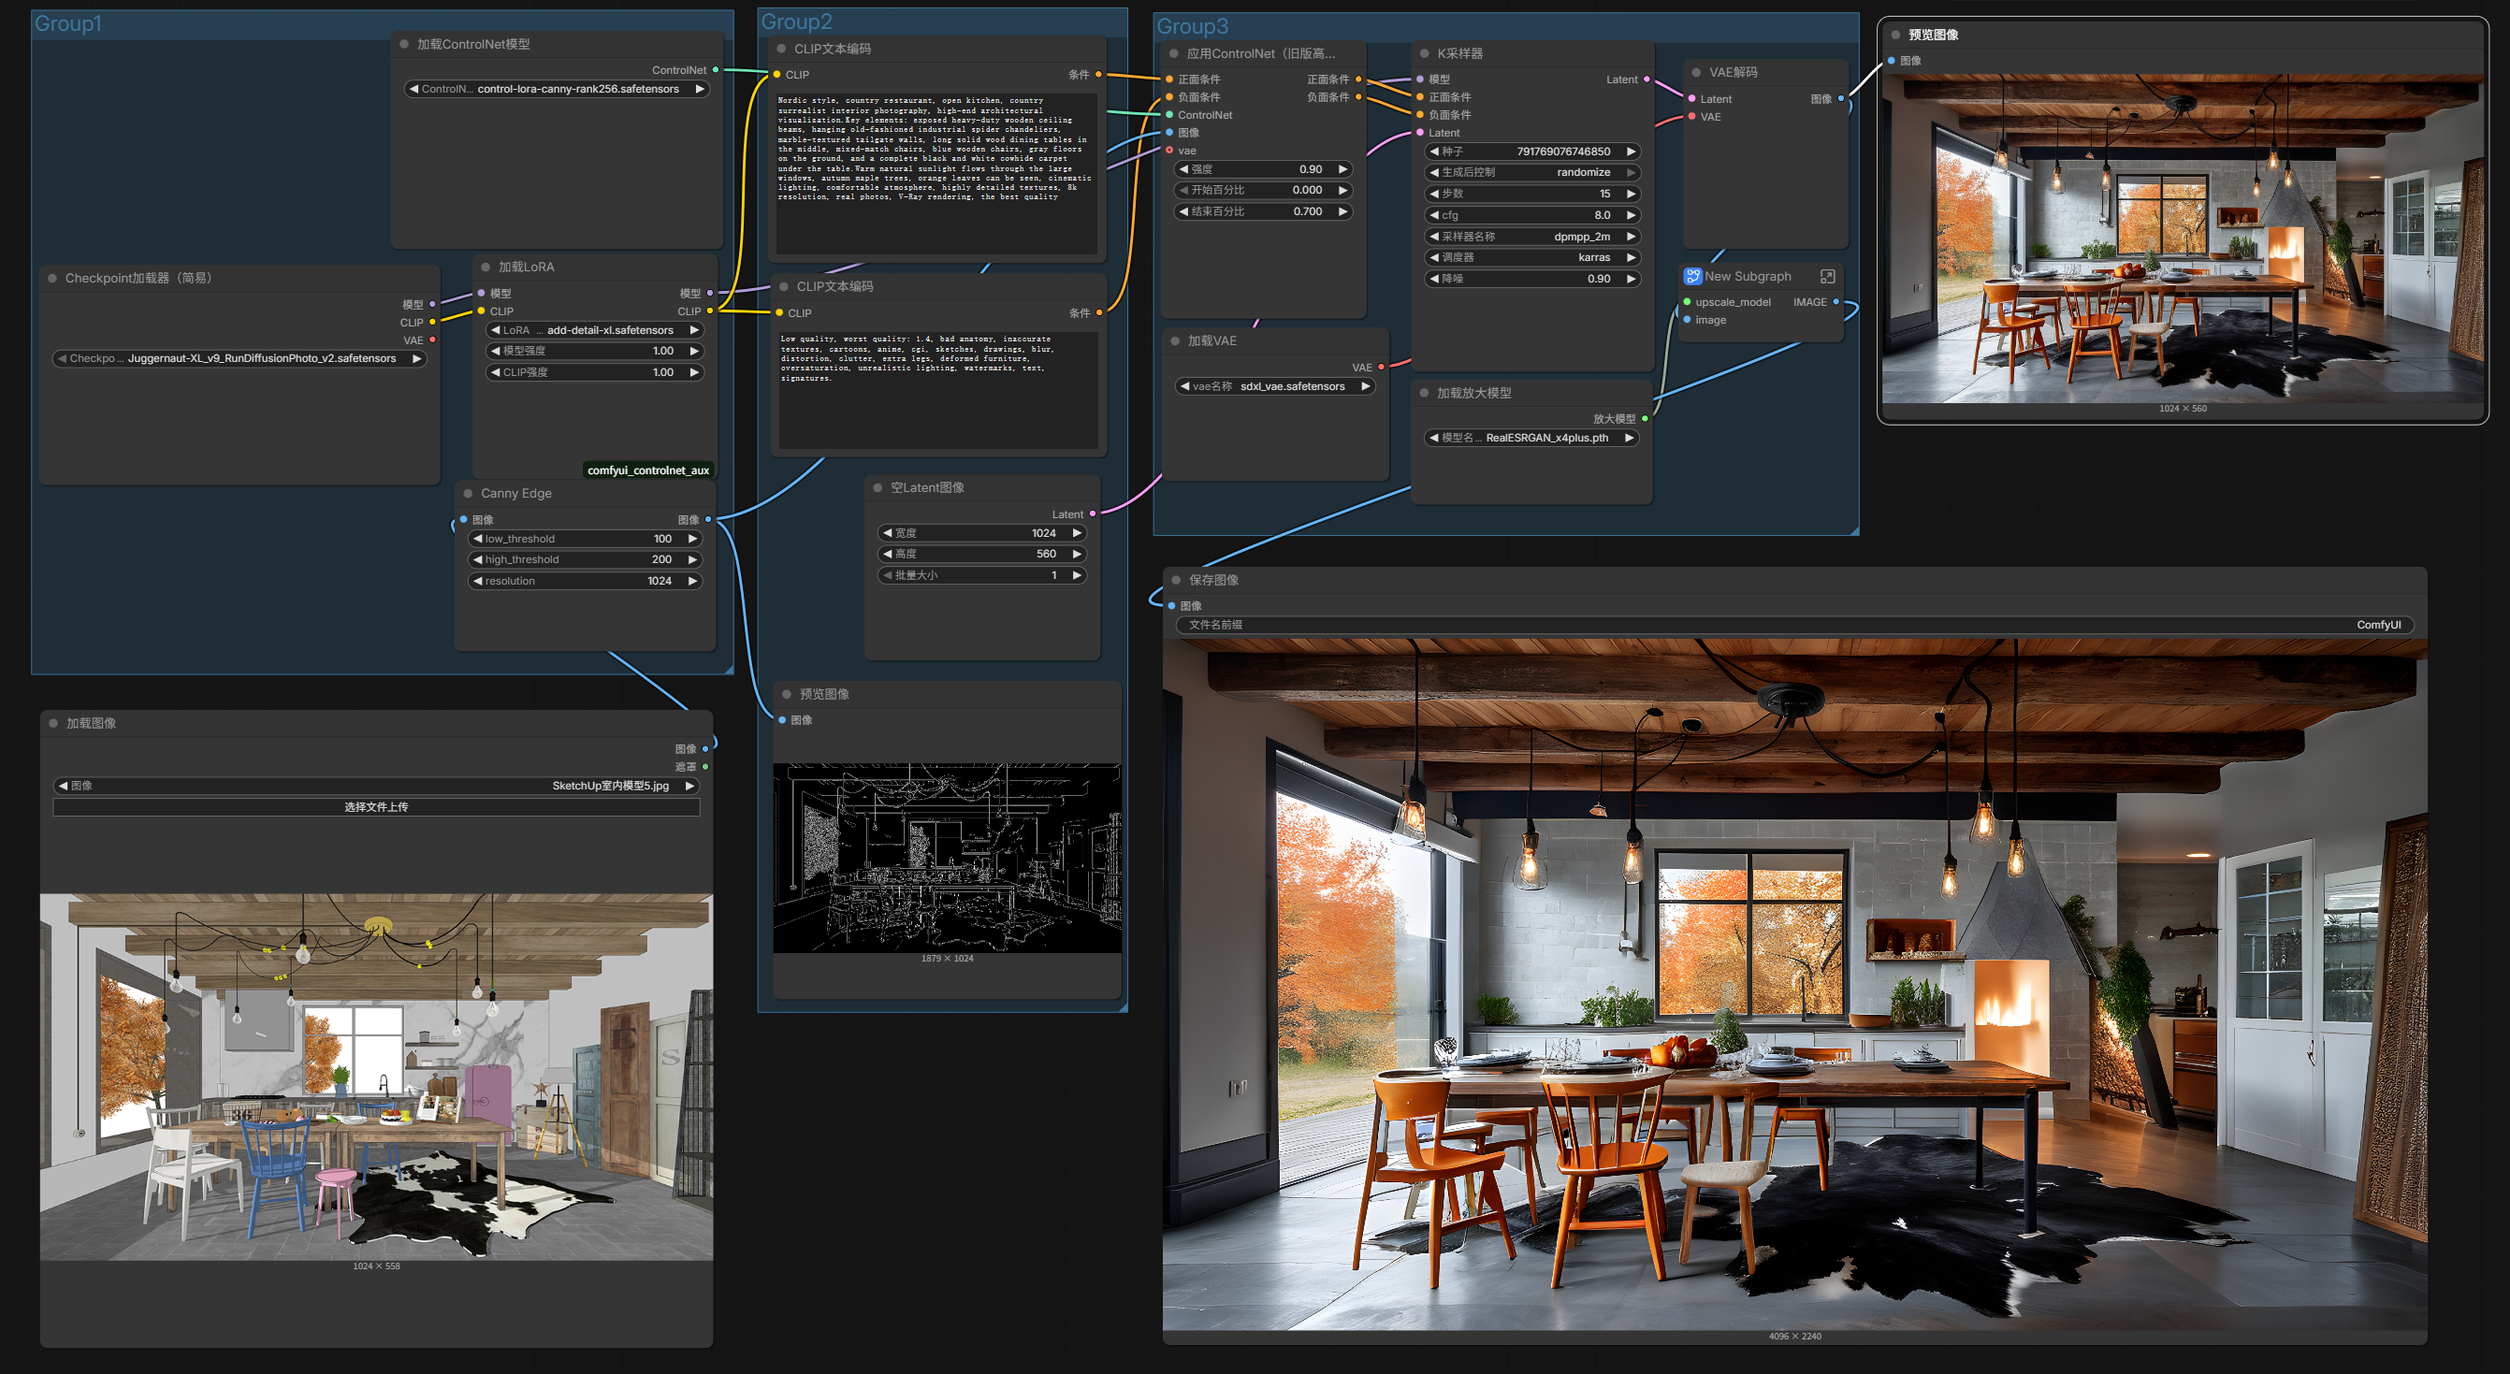
Task: Click the comfyui_controlnet_aux badge
Action: (x=648, y=470)
